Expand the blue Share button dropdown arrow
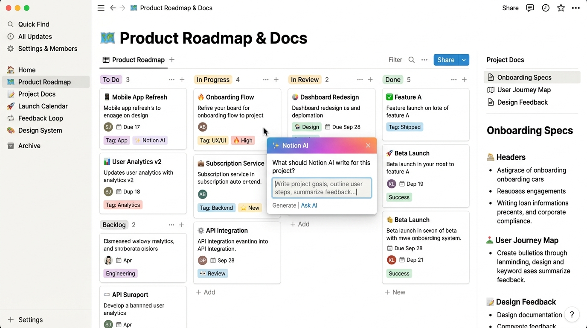The width and height of the screenshot is (587, 328). 464,60
